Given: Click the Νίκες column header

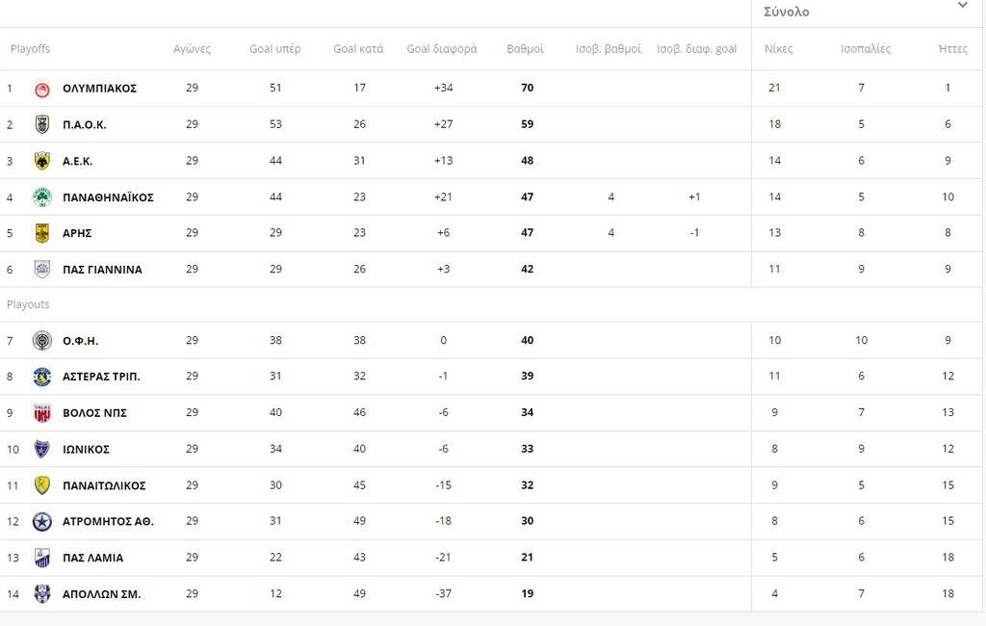Looking at the screenshot, I should (778, 49).
